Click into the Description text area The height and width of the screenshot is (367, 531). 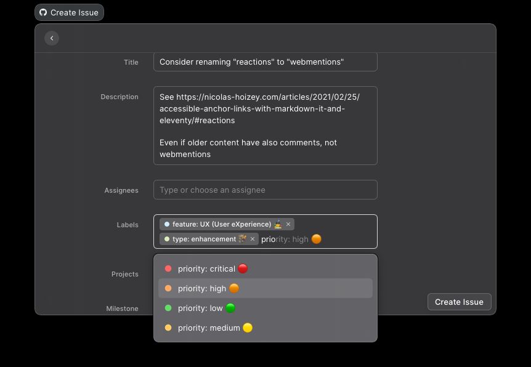(x=265, y=126)
